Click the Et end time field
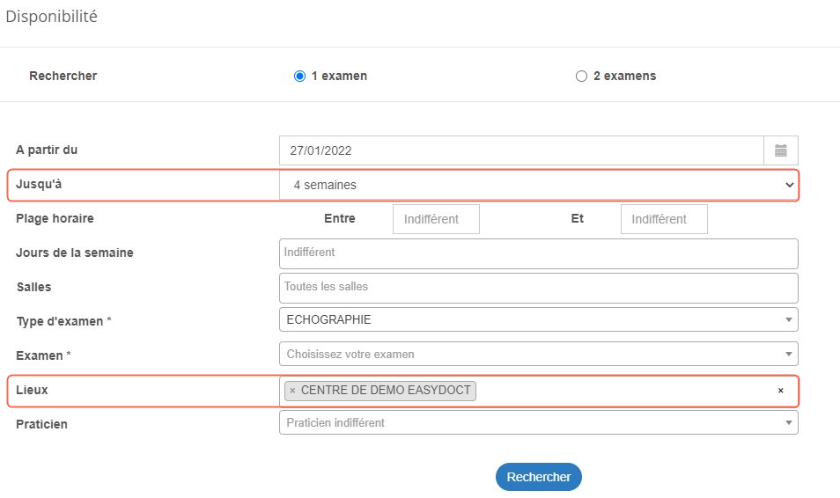The width and height of the screenshot is (840, 498). pyautogui.click(x=664, y=219)
